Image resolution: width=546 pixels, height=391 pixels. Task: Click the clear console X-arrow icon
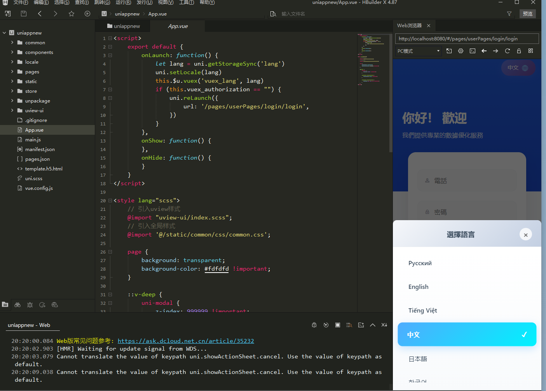384,325
